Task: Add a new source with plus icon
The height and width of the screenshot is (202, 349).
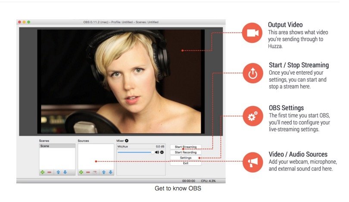Action: [x=81, y=172]
